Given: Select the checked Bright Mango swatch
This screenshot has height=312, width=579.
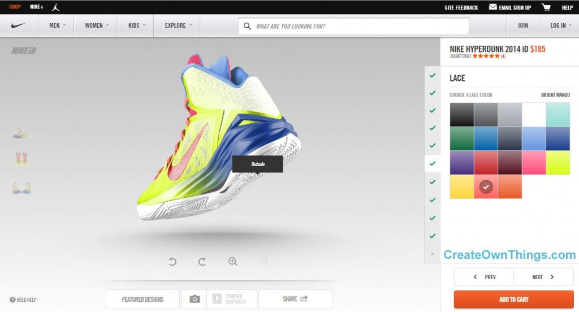Looking at the screenshot, I should click(486, 187).
